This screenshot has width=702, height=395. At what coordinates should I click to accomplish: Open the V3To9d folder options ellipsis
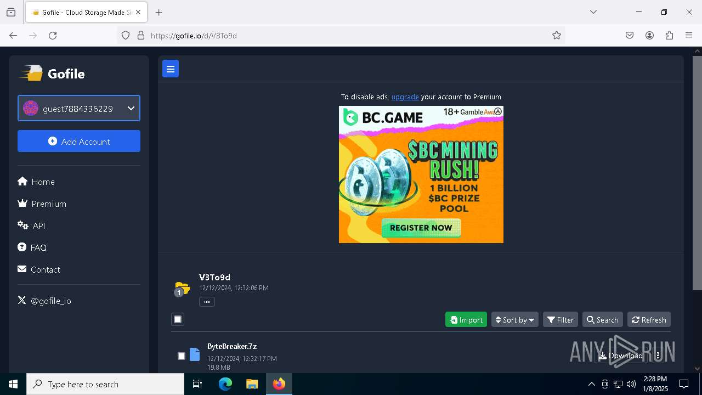click(x=207, y=302)
